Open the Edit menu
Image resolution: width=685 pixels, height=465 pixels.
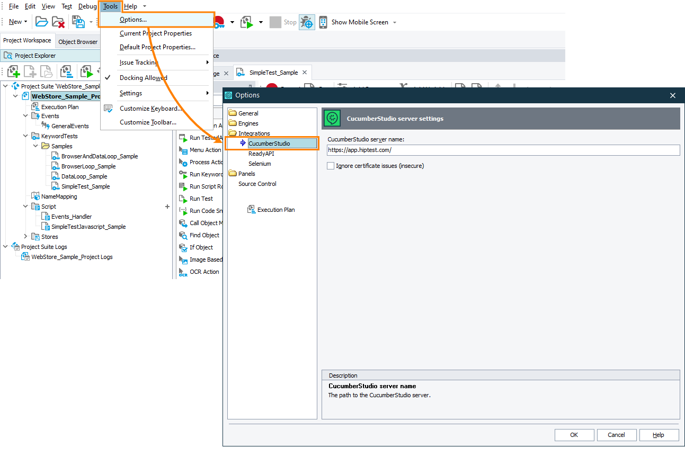click(x=30, y=6)
